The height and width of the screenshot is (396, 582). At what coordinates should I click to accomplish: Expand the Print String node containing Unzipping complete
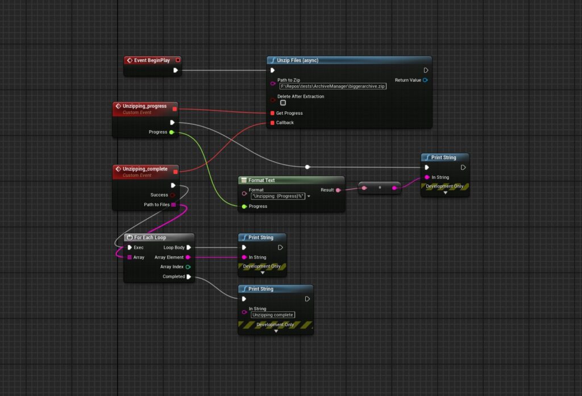276,331
